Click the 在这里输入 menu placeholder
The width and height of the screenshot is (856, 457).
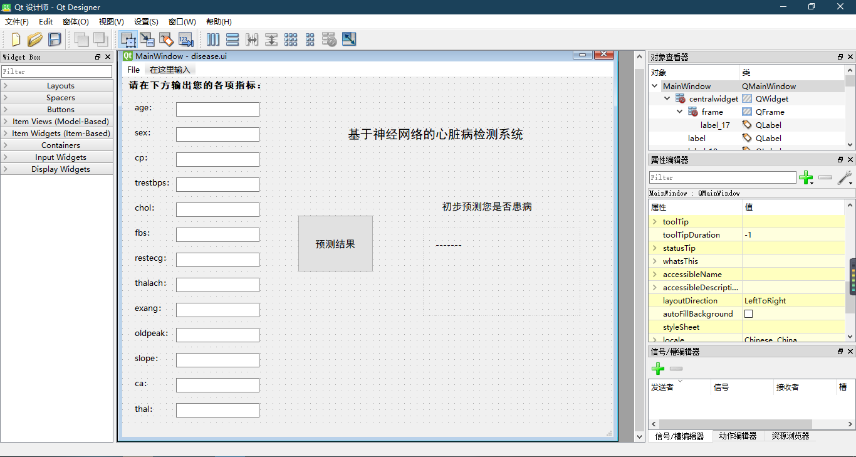coord(170,70)
